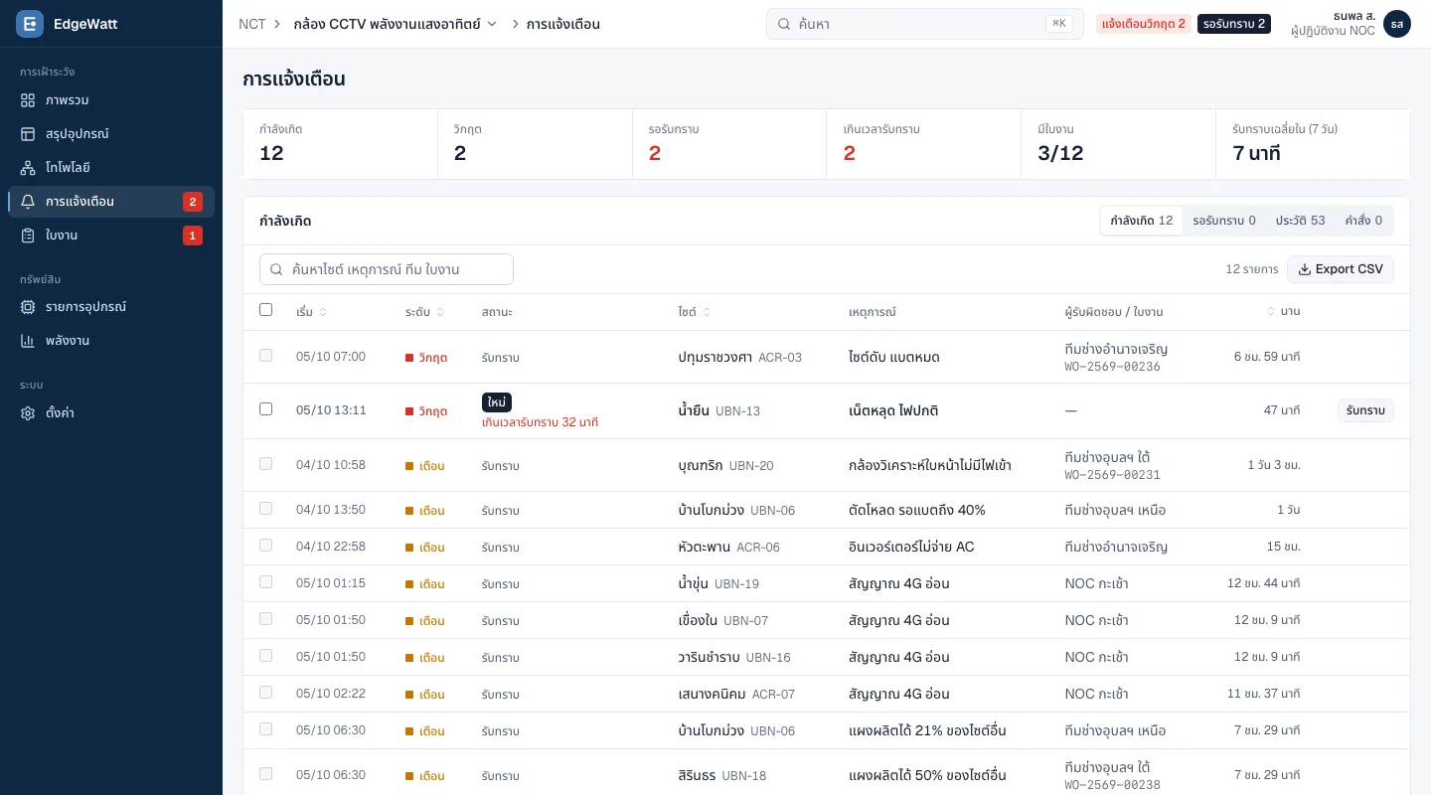Screen dimensions: 1431x795
Task: Select checkbox for บุณฑริก UBN-20 row
Action: (265, 463)
